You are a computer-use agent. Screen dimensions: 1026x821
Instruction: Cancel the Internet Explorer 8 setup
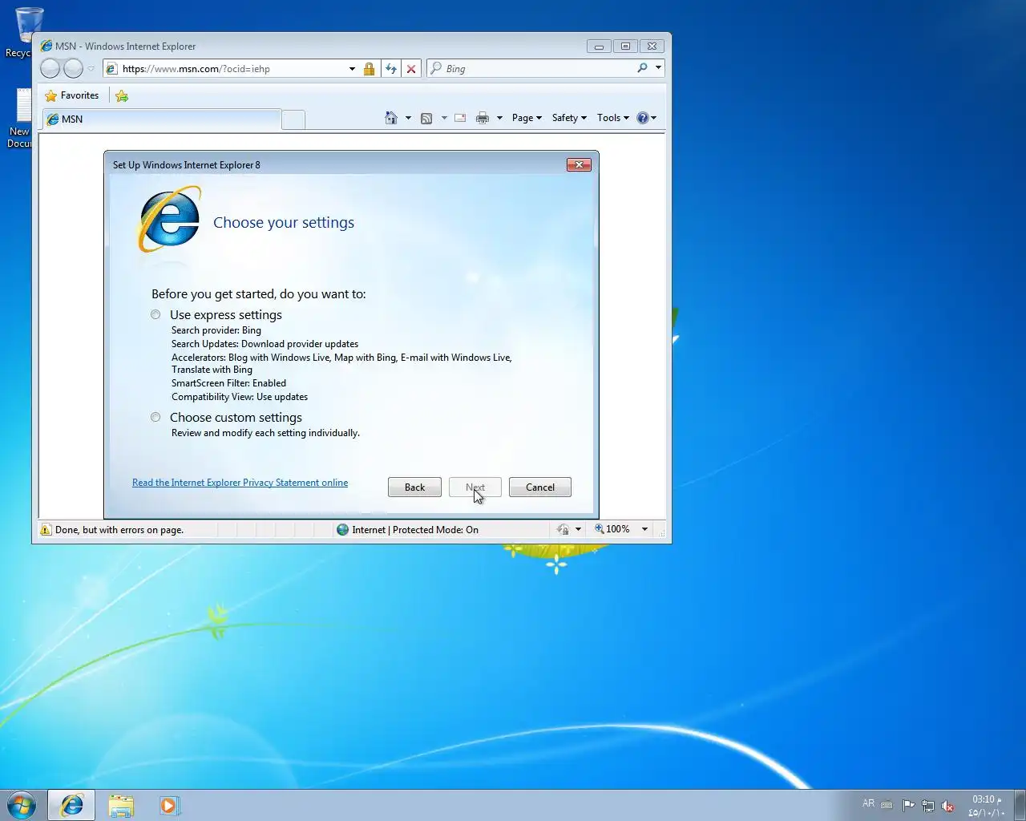540,487
